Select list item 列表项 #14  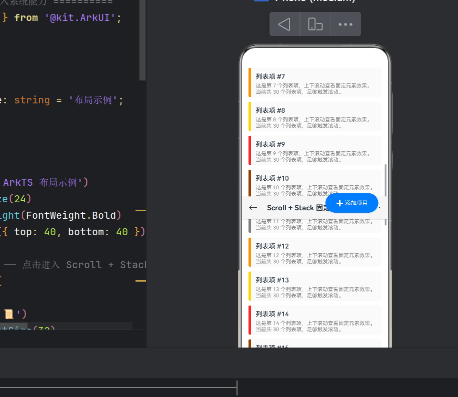(x=315, y=320)
